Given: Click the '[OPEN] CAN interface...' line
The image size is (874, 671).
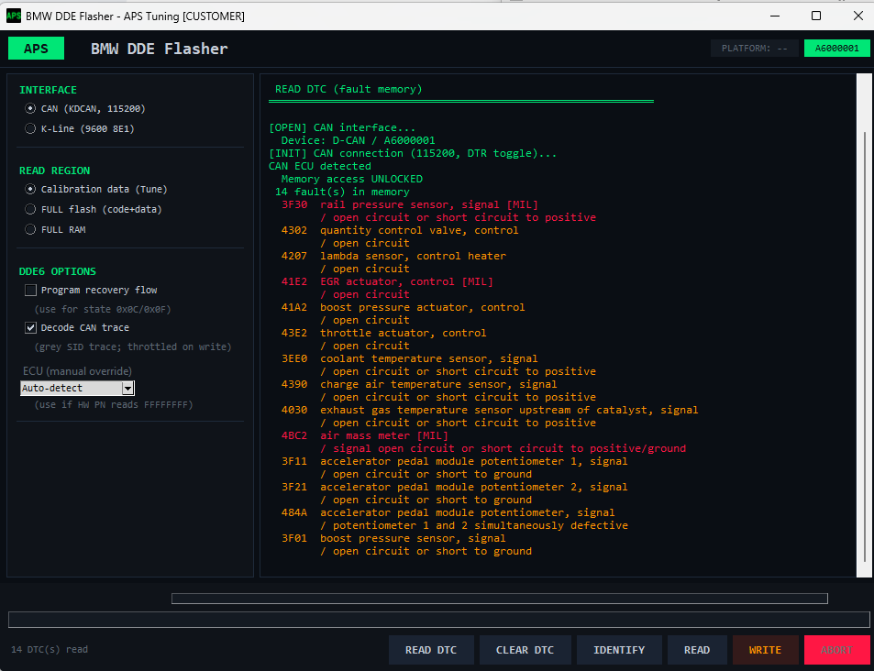Looking at the screenshot, I should pyautogui.click(x=342, y=127).
